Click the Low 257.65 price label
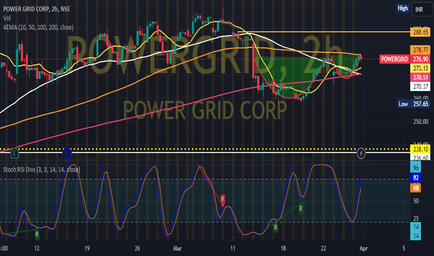The image size is (434, 256). (414, 104)
